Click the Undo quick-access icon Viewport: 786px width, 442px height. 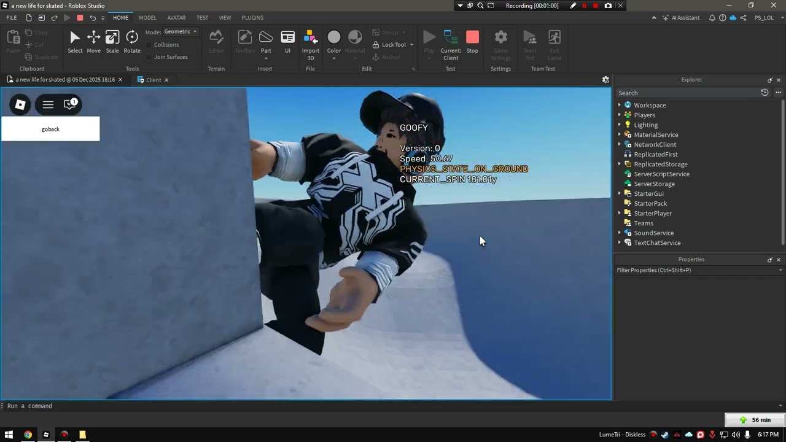click(x=93, y=18)
